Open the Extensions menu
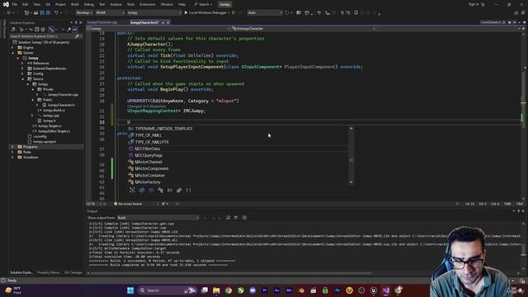528x297 pixels. click(148, 4)
